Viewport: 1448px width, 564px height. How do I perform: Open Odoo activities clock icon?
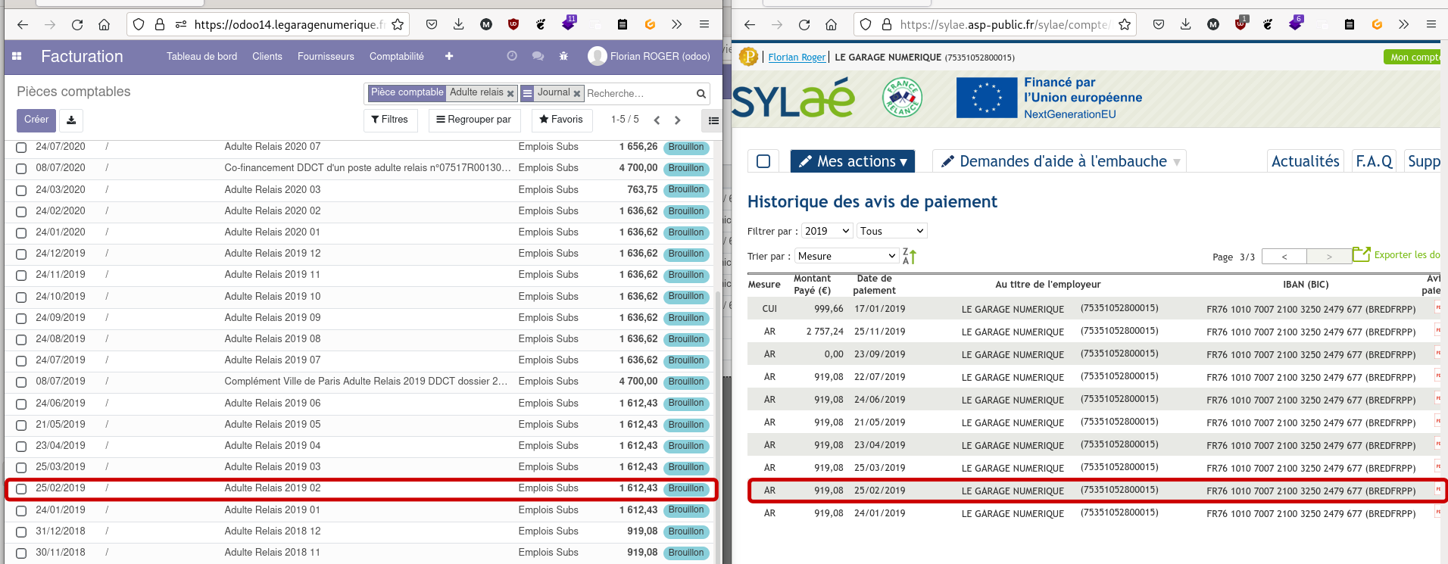512,56
